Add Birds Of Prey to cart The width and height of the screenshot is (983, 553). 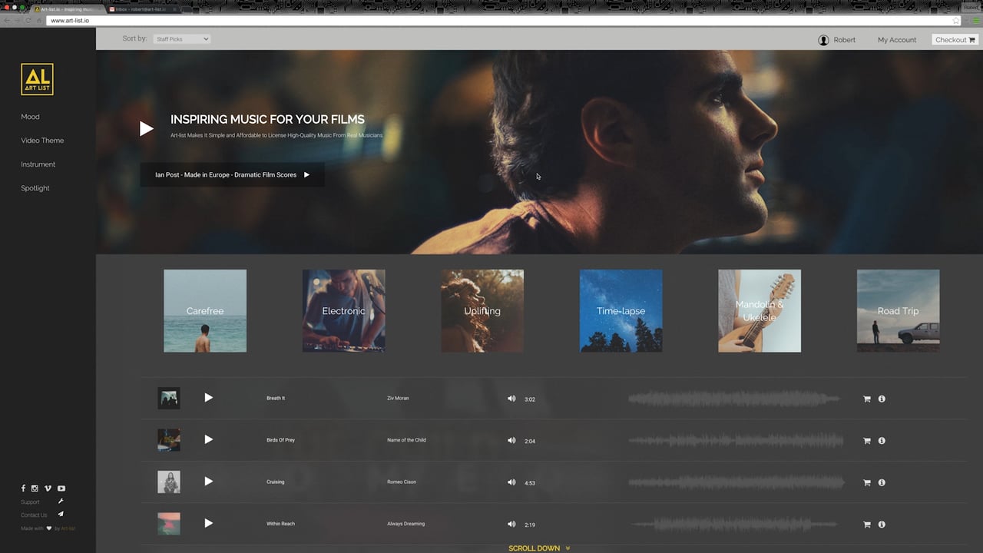867,441
